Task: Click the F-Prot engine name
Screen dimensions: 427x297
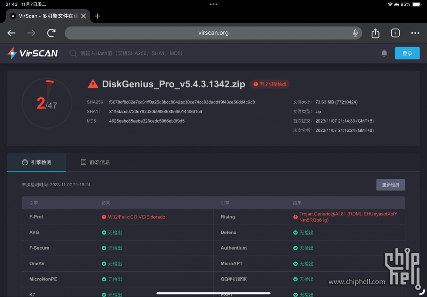Action: (36, 217)
